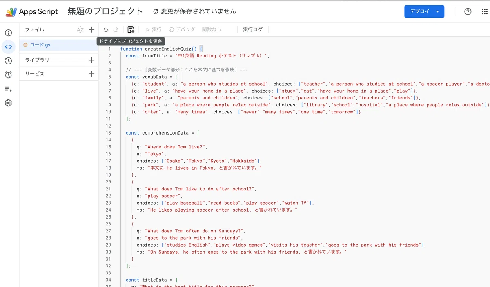Viewport: 490px width, 287px height.
Task: Click the vocabData variable declaration
Action: [154, 77]
